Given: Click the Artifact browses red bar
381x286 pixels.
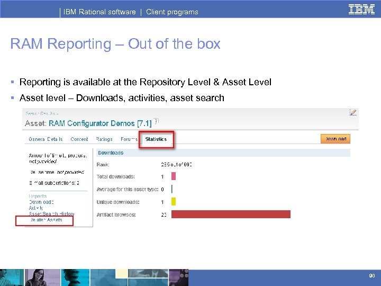Looking at the screenshot, I should (231, 215).
